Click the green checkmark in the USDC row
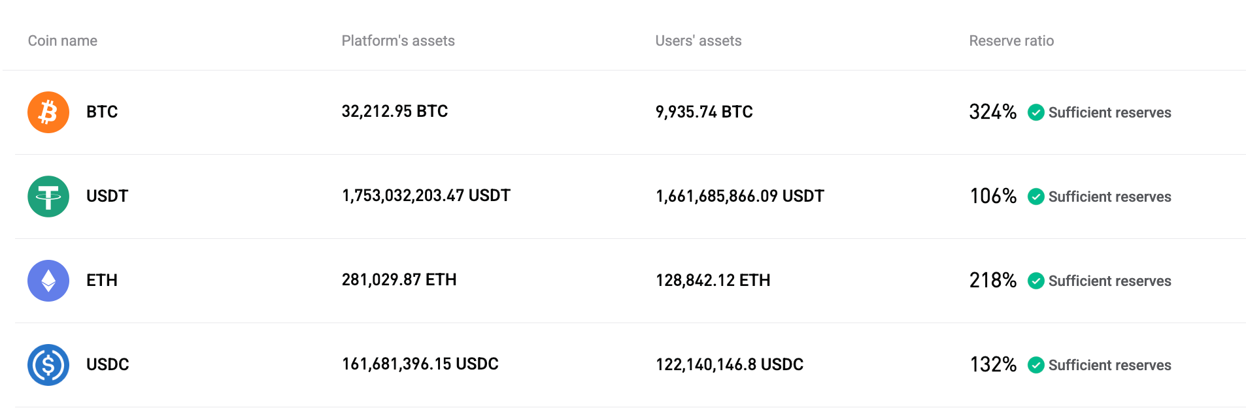The width and height of the screenshot is (1246, 410). point(1036,366)
